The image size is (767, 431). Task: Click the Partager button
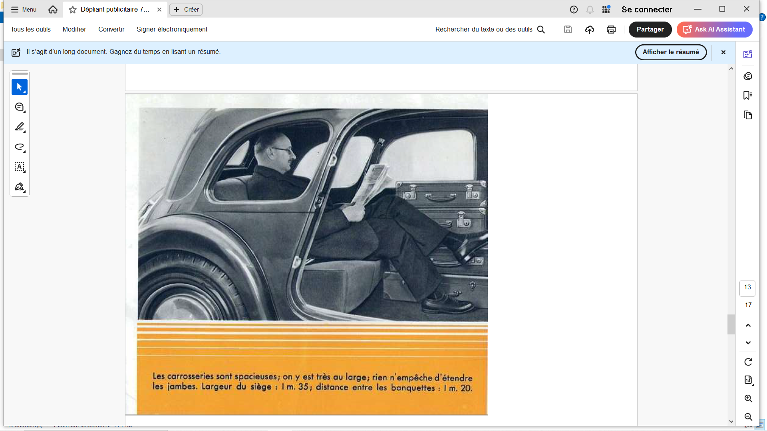coord(650,30)
